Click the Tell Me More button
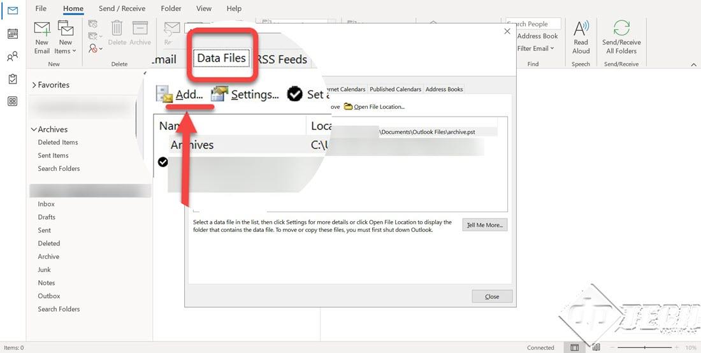Viewport: 701px width, 353px height. 484,225
